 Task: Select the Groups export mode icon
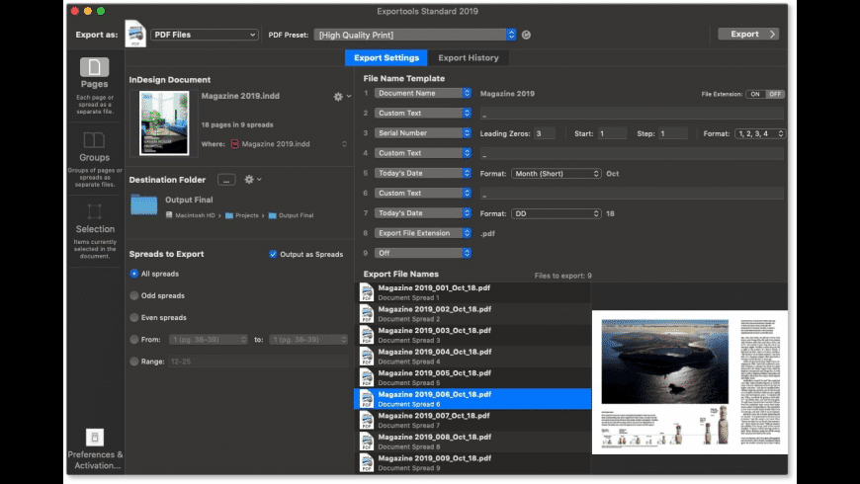(94, 140)
